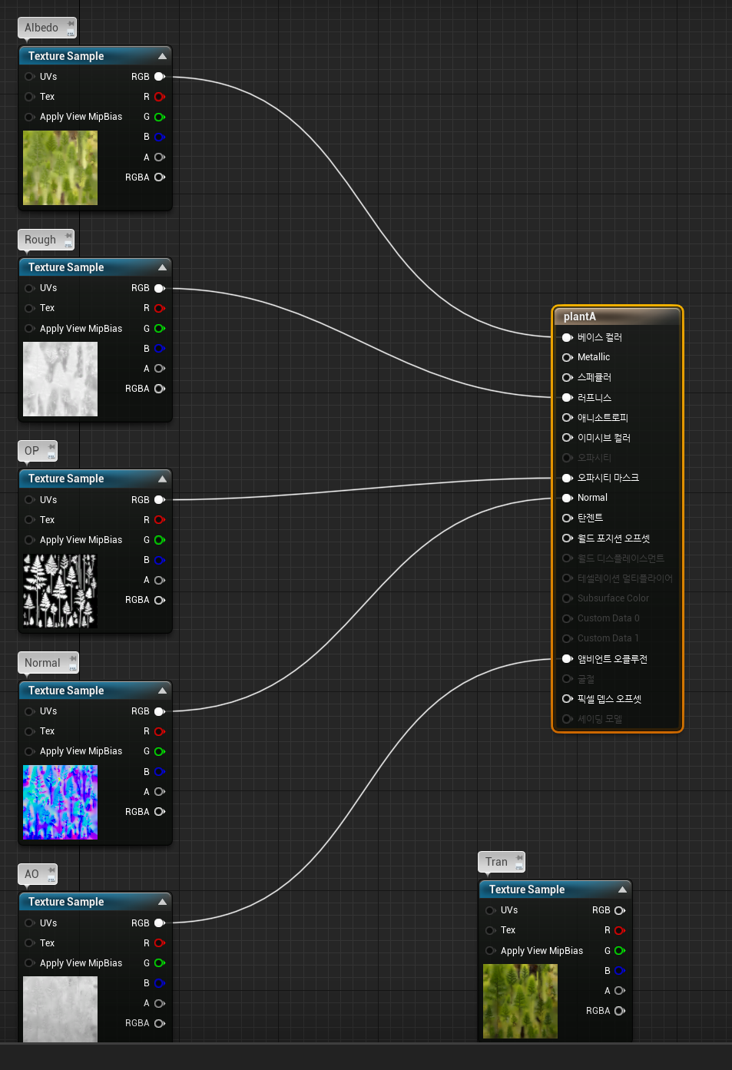The width and height of the screenshot is (732, 1070).
Task: Select the Tran Texture Sample title bar
Action: click(x=555, y=889)
